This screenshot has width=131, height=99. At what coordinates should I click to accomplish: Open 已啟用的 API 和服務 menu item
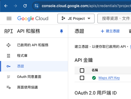34,45
